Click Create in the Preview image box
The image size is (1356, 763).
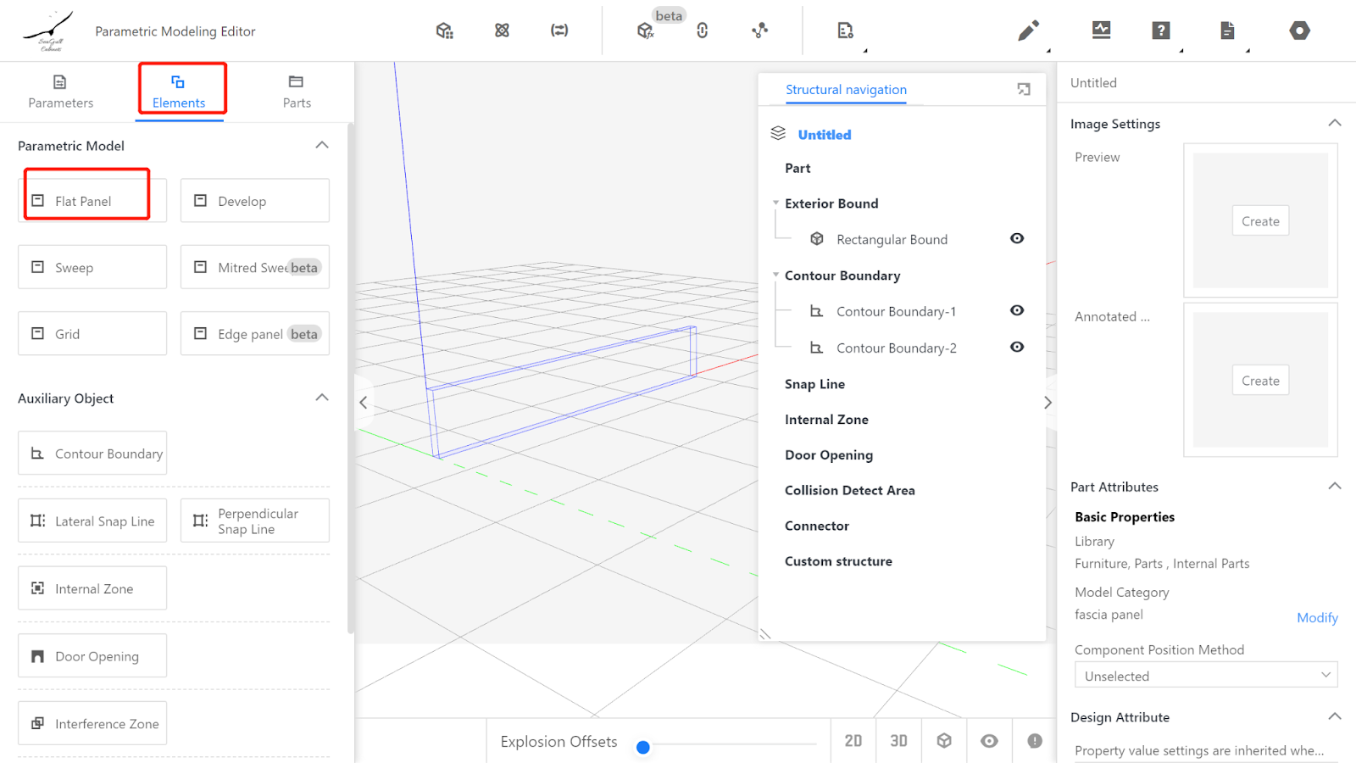pos(1260,221)
